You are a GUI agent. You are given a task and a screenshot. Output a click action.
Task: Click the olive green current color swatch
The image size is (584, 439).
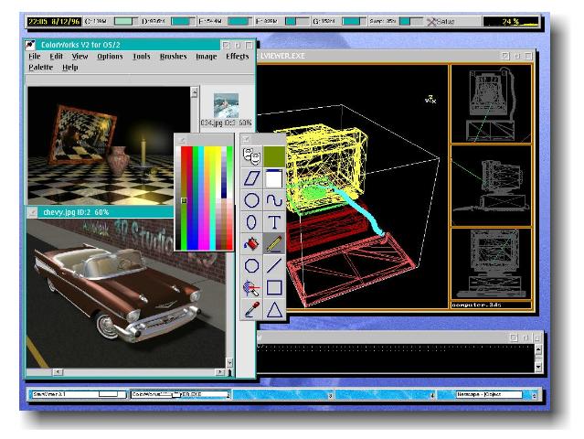pos(274,155)
